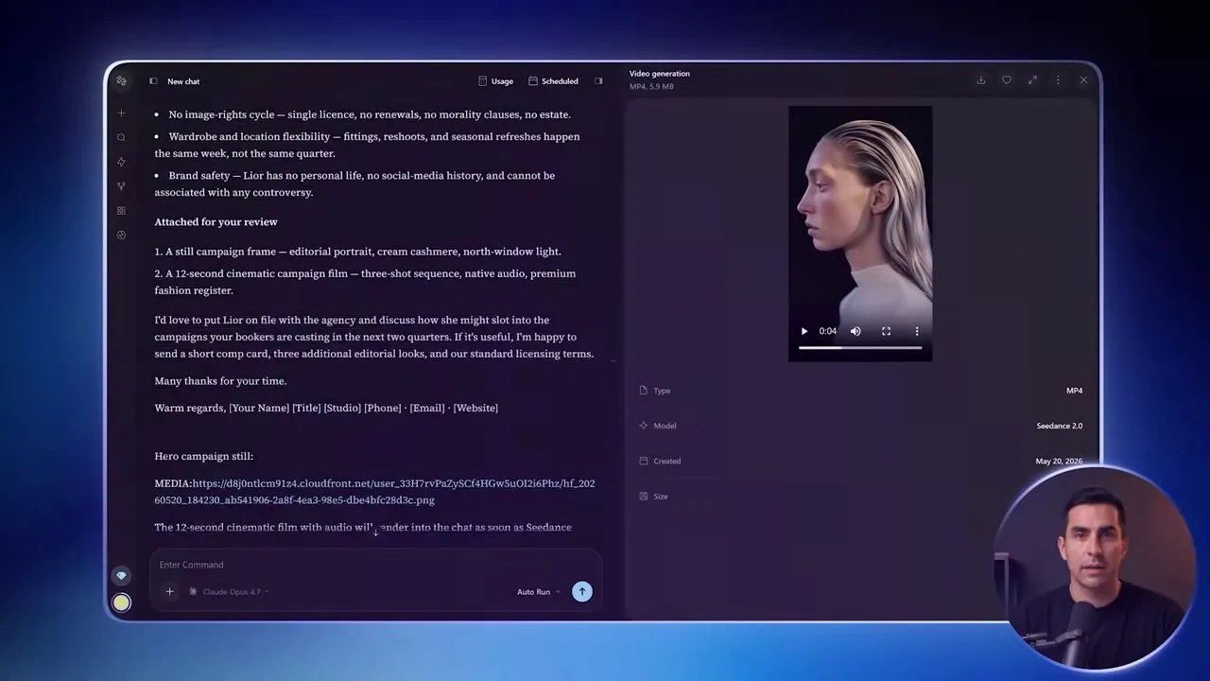The width and height of the screenshot is (1210, 681).
Task: Open the branch/fork sidebar icon
Action: [x=121, y=186]
